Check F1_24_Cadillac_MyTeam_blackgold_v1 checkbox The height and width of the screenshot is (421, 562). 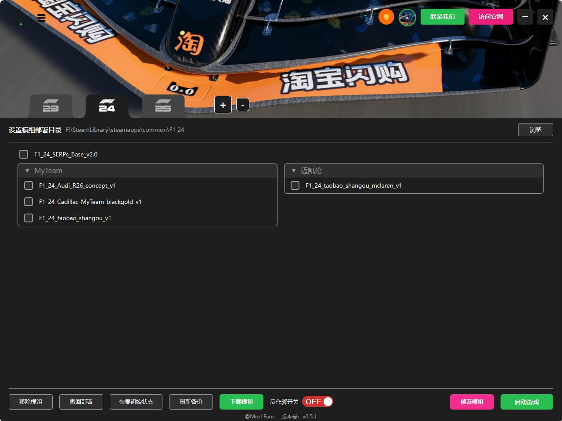pyautogui.click(x=29, y=202)
